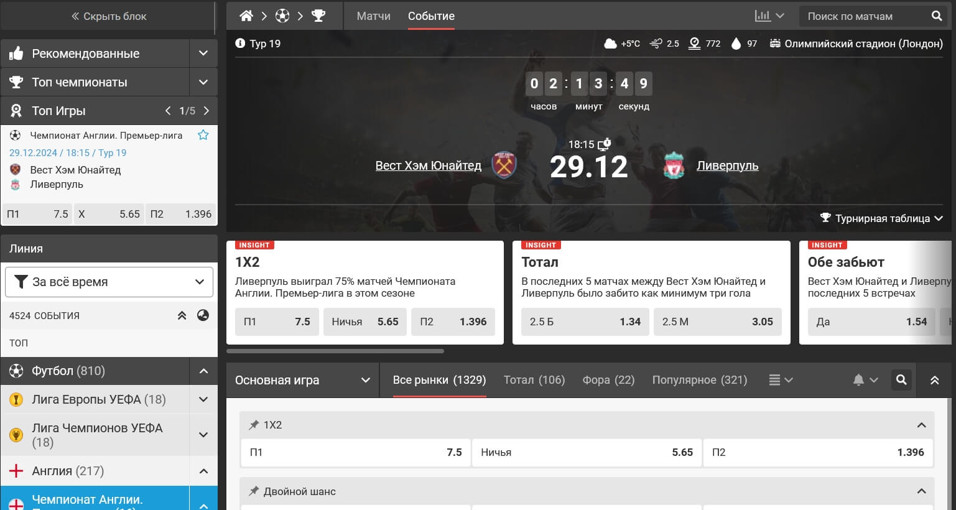Screen dimensions: 956x510
Task: Expand Лига Европы УЕФА (18) list
Action: pyautogui.click(x=203, y=399)
